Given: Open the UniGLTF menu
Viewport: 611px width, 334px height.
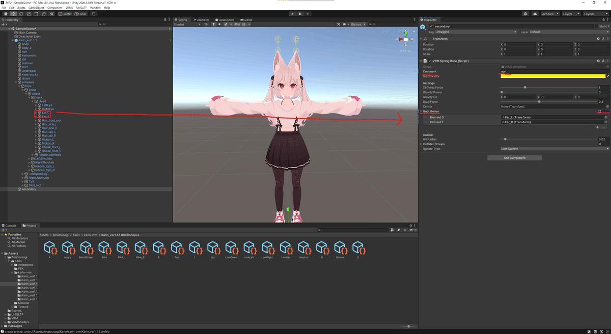Looking at the screenshot, I should point(82,8).
